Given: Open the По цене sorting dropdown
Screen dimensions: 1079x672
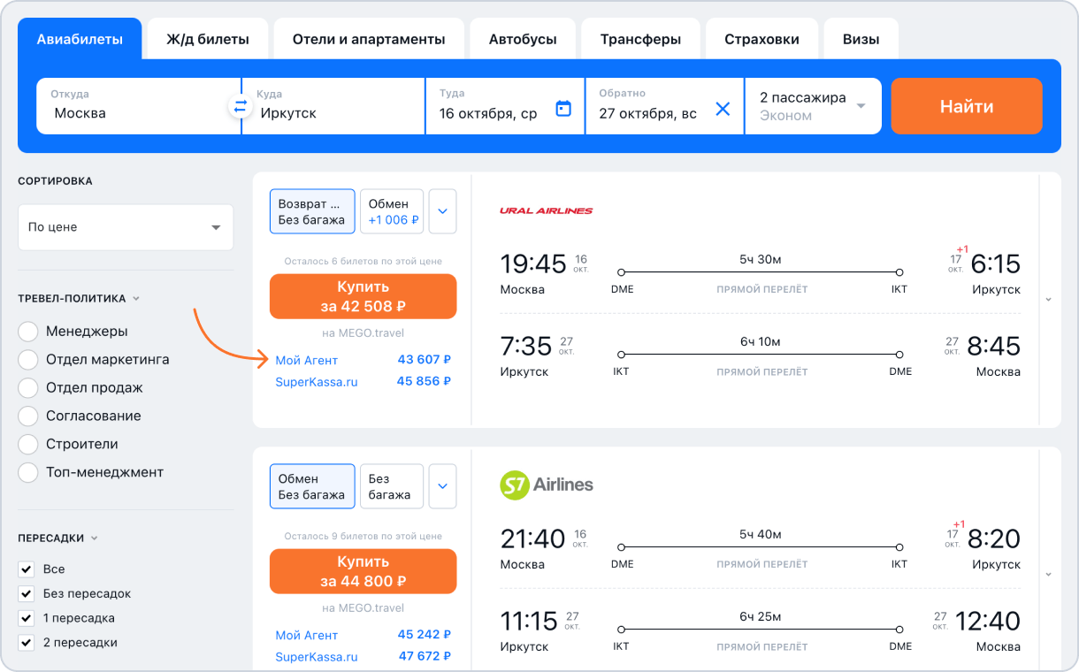Looking at the screenshot, I should click(126, 227).
